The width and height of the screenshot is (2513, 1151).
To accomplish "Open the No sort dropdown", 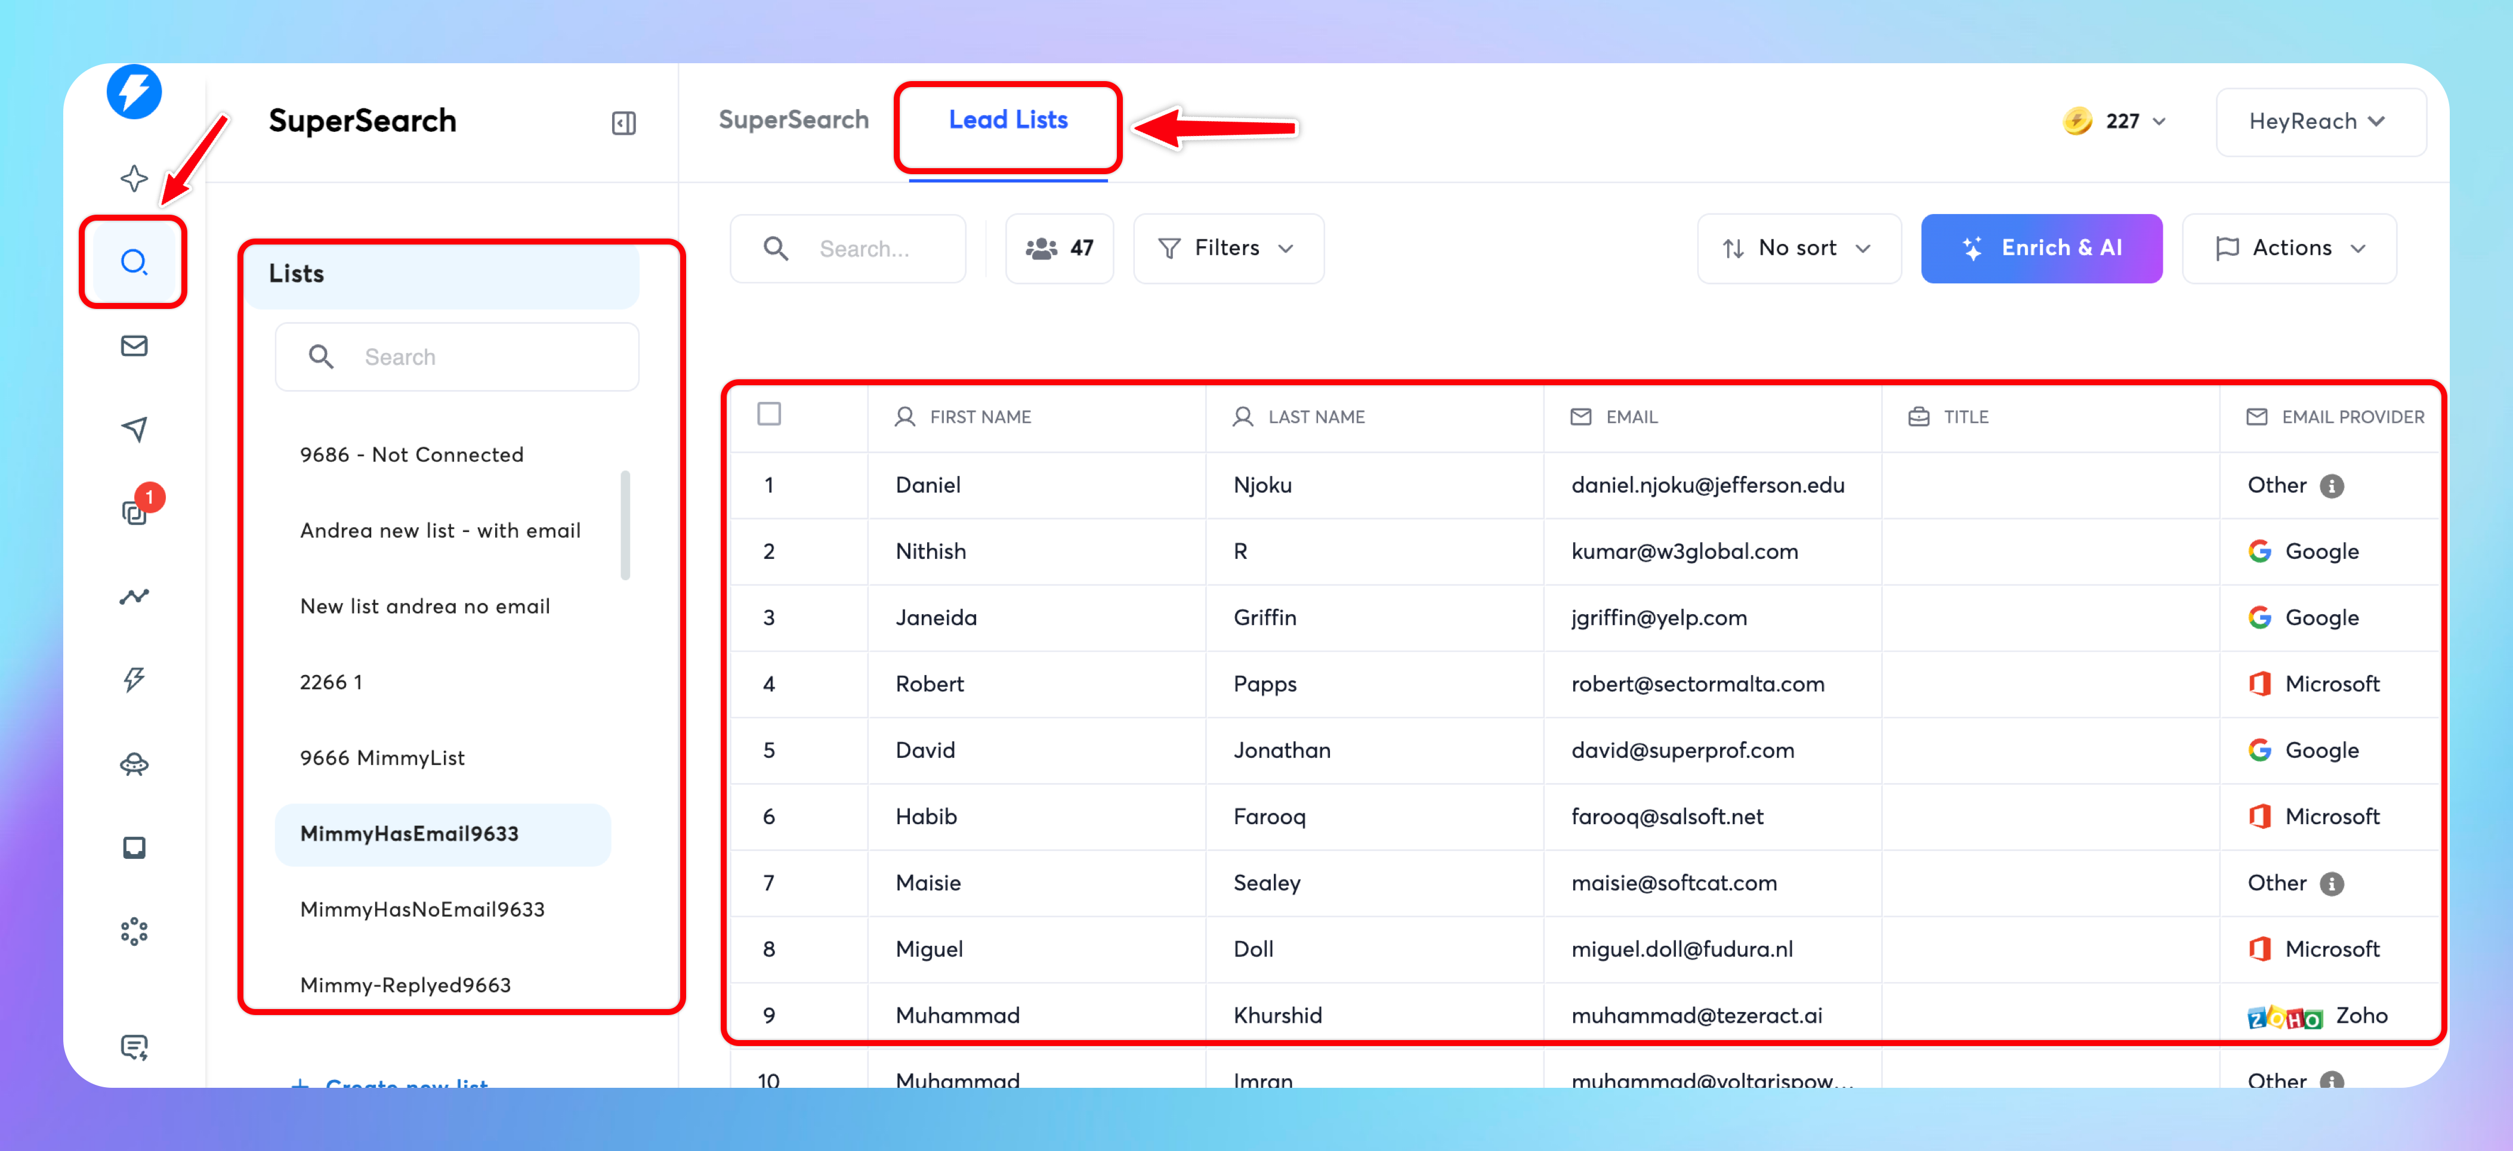I will tap(1797, 249).
